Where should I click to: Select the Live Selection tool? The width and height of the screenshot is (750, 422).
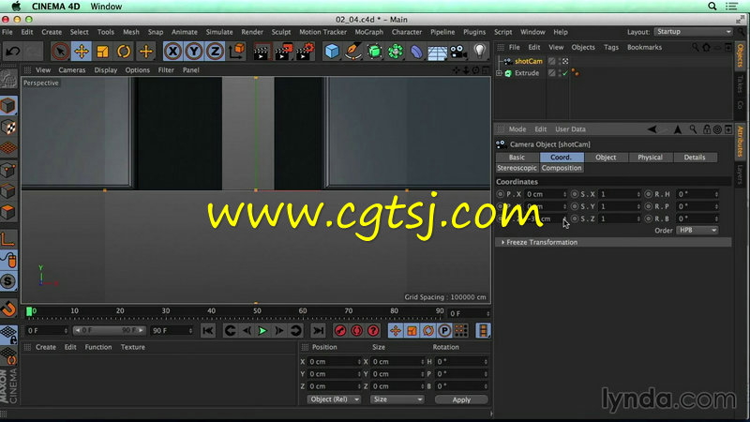[60, 52]
